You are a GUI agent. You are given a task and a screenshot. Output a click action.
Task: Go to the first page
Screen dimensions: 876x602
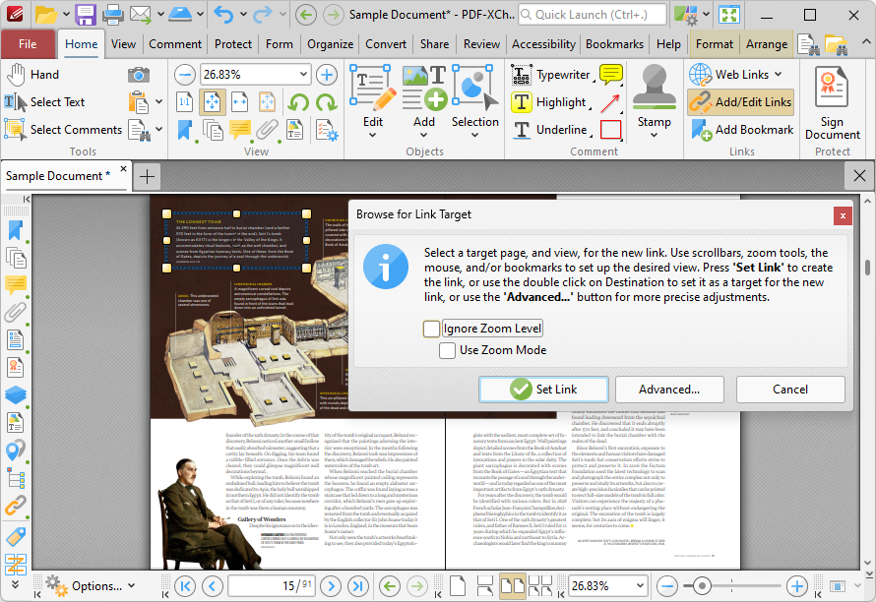(185, 586)
